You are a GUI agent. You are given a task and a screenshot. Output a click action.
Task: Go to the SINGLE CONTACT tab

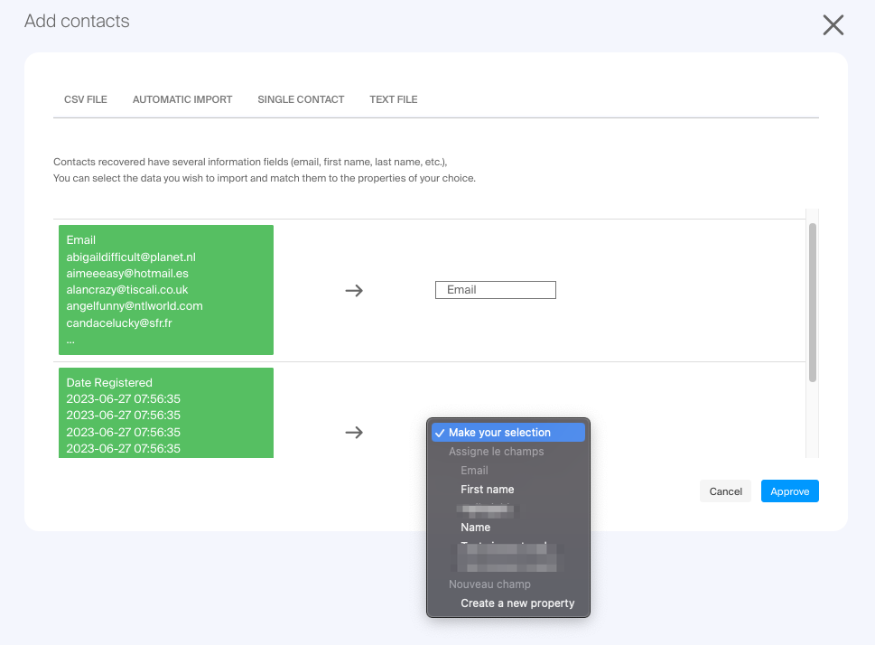[301, 99]
